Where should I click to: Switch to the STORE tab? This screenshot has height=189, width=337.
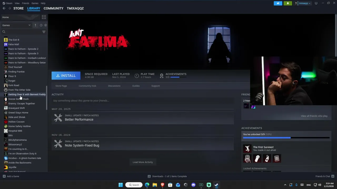click(18, 8)
